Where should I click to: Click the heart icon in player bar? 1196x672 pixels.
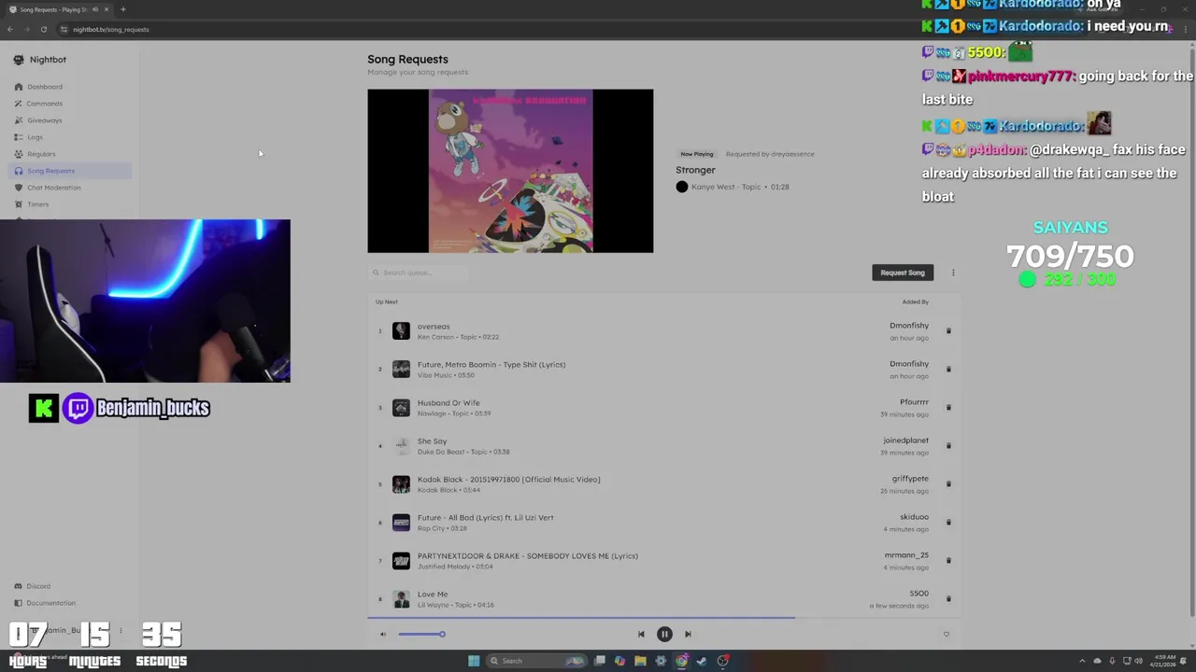[x=946, y=634]
